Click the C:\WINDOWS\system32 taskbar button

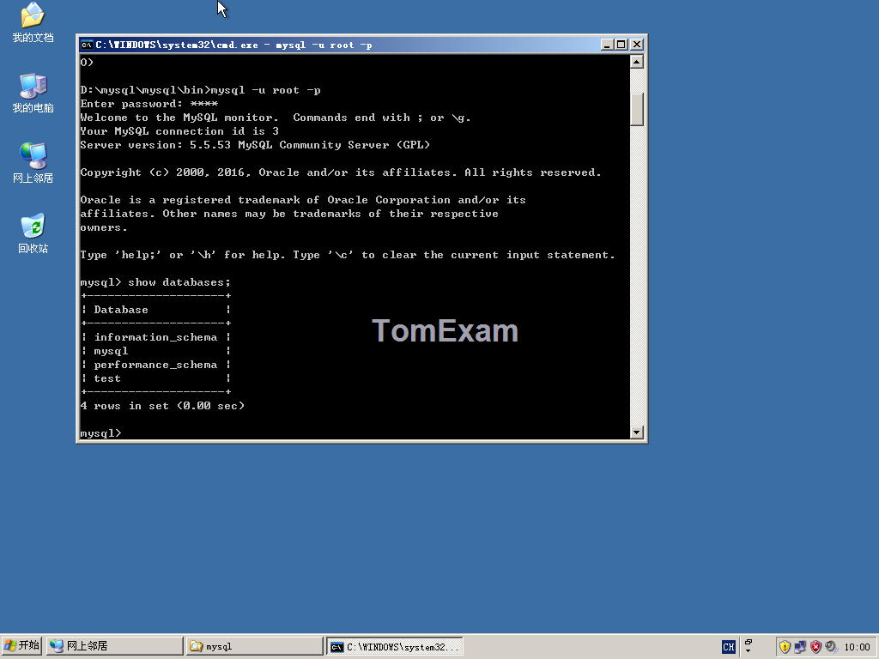[395, 646]
